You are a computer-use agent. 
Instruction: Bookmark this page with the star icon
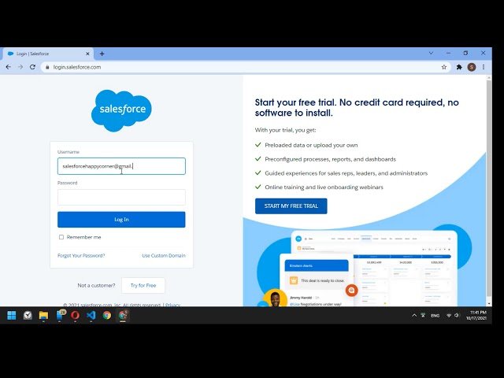(x=444, y=67)
